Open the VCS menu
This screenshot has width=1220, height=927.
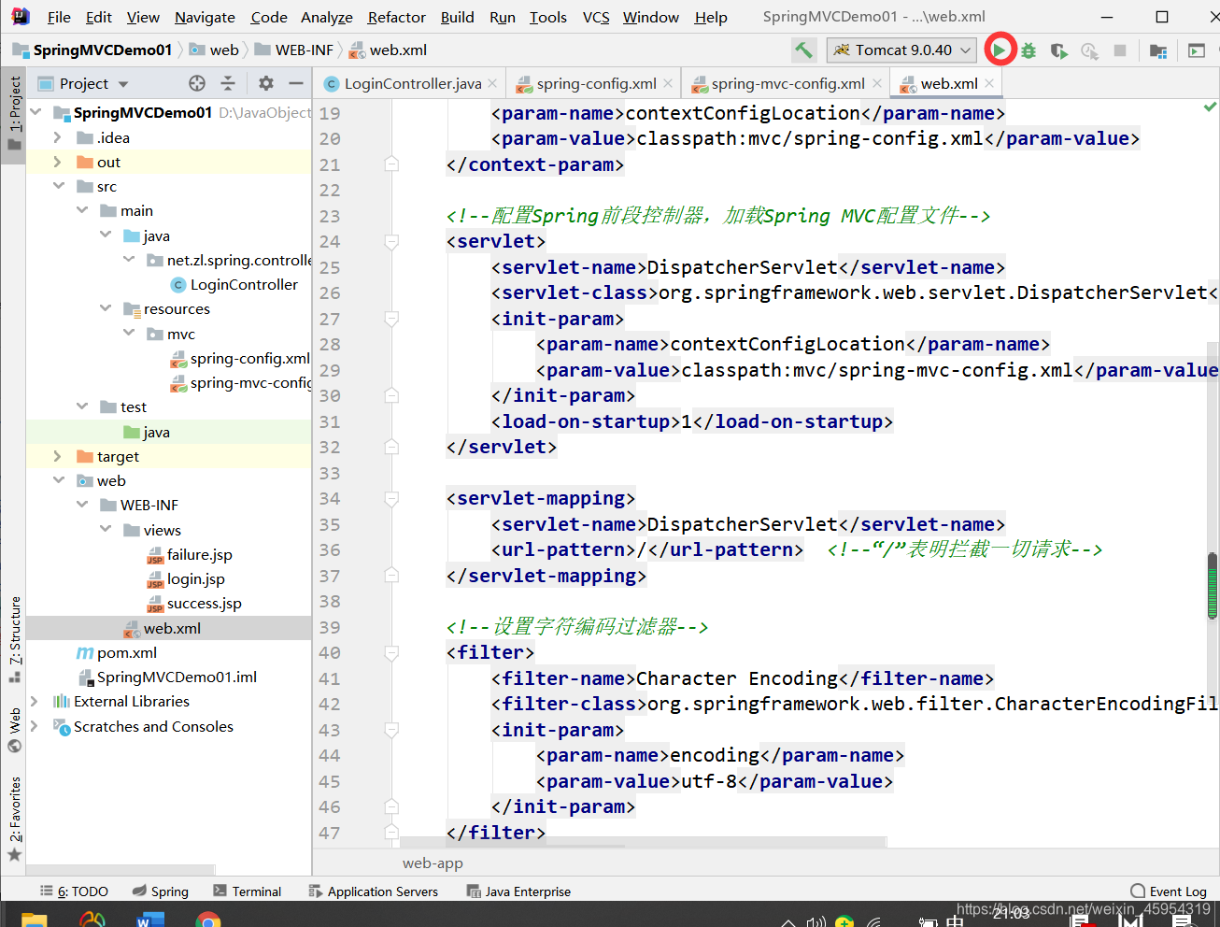[596, 17]
